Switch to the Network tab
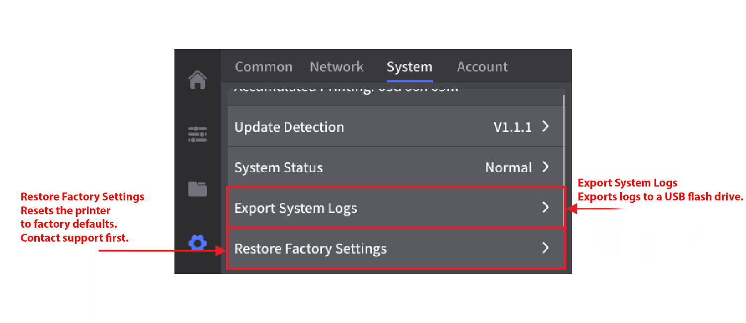The width and height of the screenshot is (746, 323). [x=336, y=66]
